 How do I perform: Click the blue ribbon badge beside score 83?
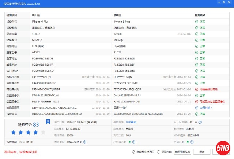coord(47,122)
